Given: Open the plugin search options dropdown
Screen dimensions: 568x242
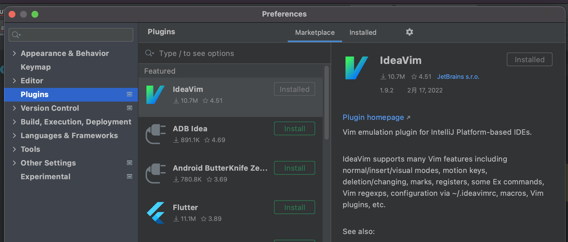Looking at the screenshot, I should tap(150, 53).
